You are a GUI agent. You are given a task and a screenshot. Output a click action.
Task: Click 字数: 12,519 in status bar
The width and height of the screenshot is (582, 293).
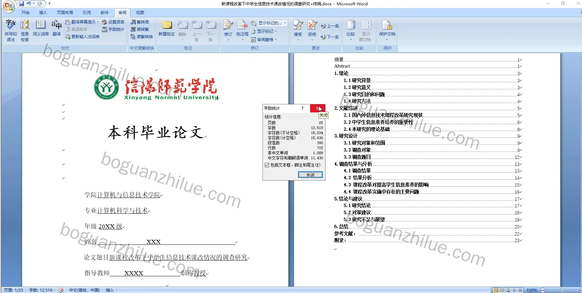click(x=41, y=290)
